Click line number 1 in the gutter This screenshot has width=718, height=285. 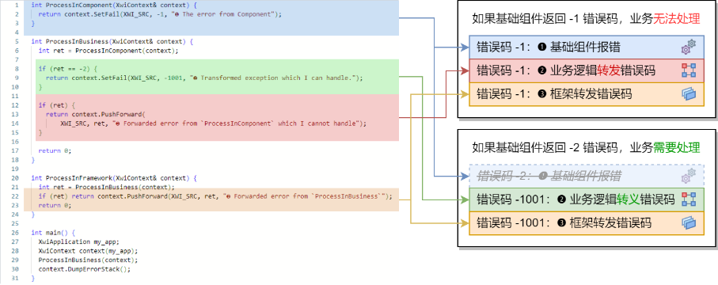coord(17,5)
